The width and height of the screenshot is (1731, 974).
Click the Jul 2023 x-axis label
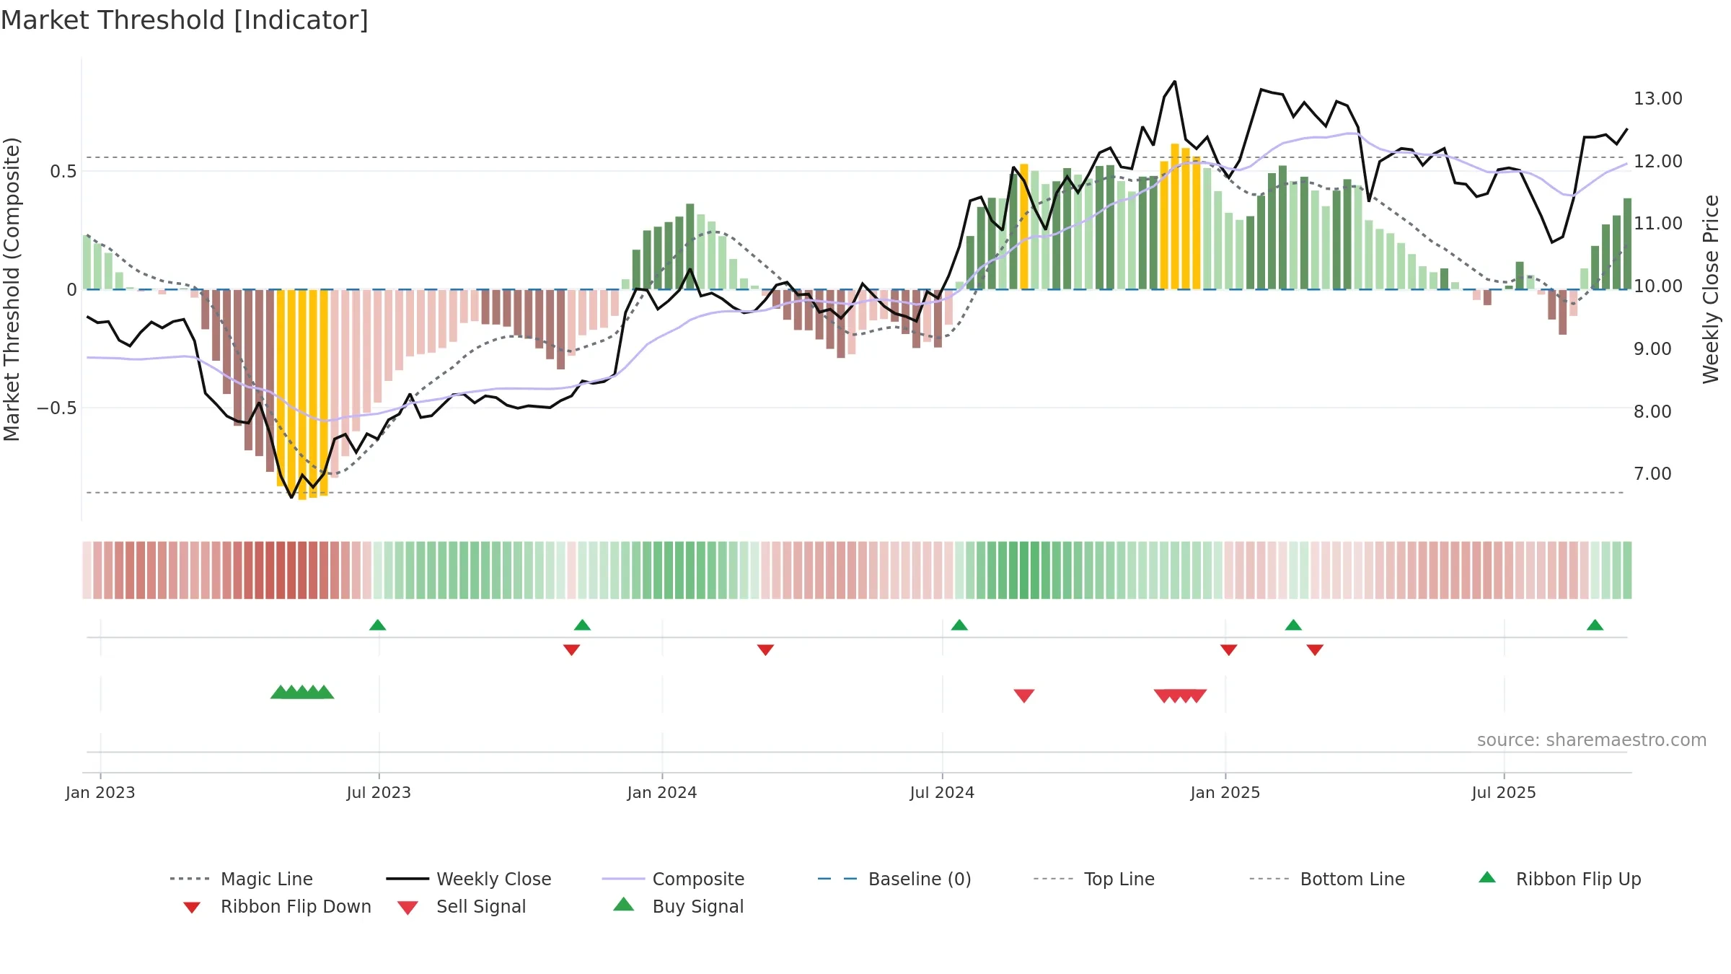tap(379, 792)
